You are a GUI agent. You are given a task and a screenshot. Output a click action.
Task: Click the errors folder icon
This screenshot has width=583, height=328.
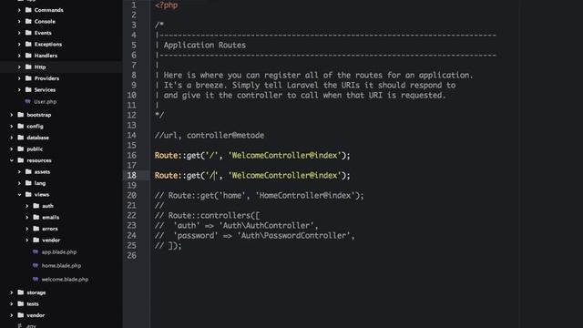click(36, 229)
